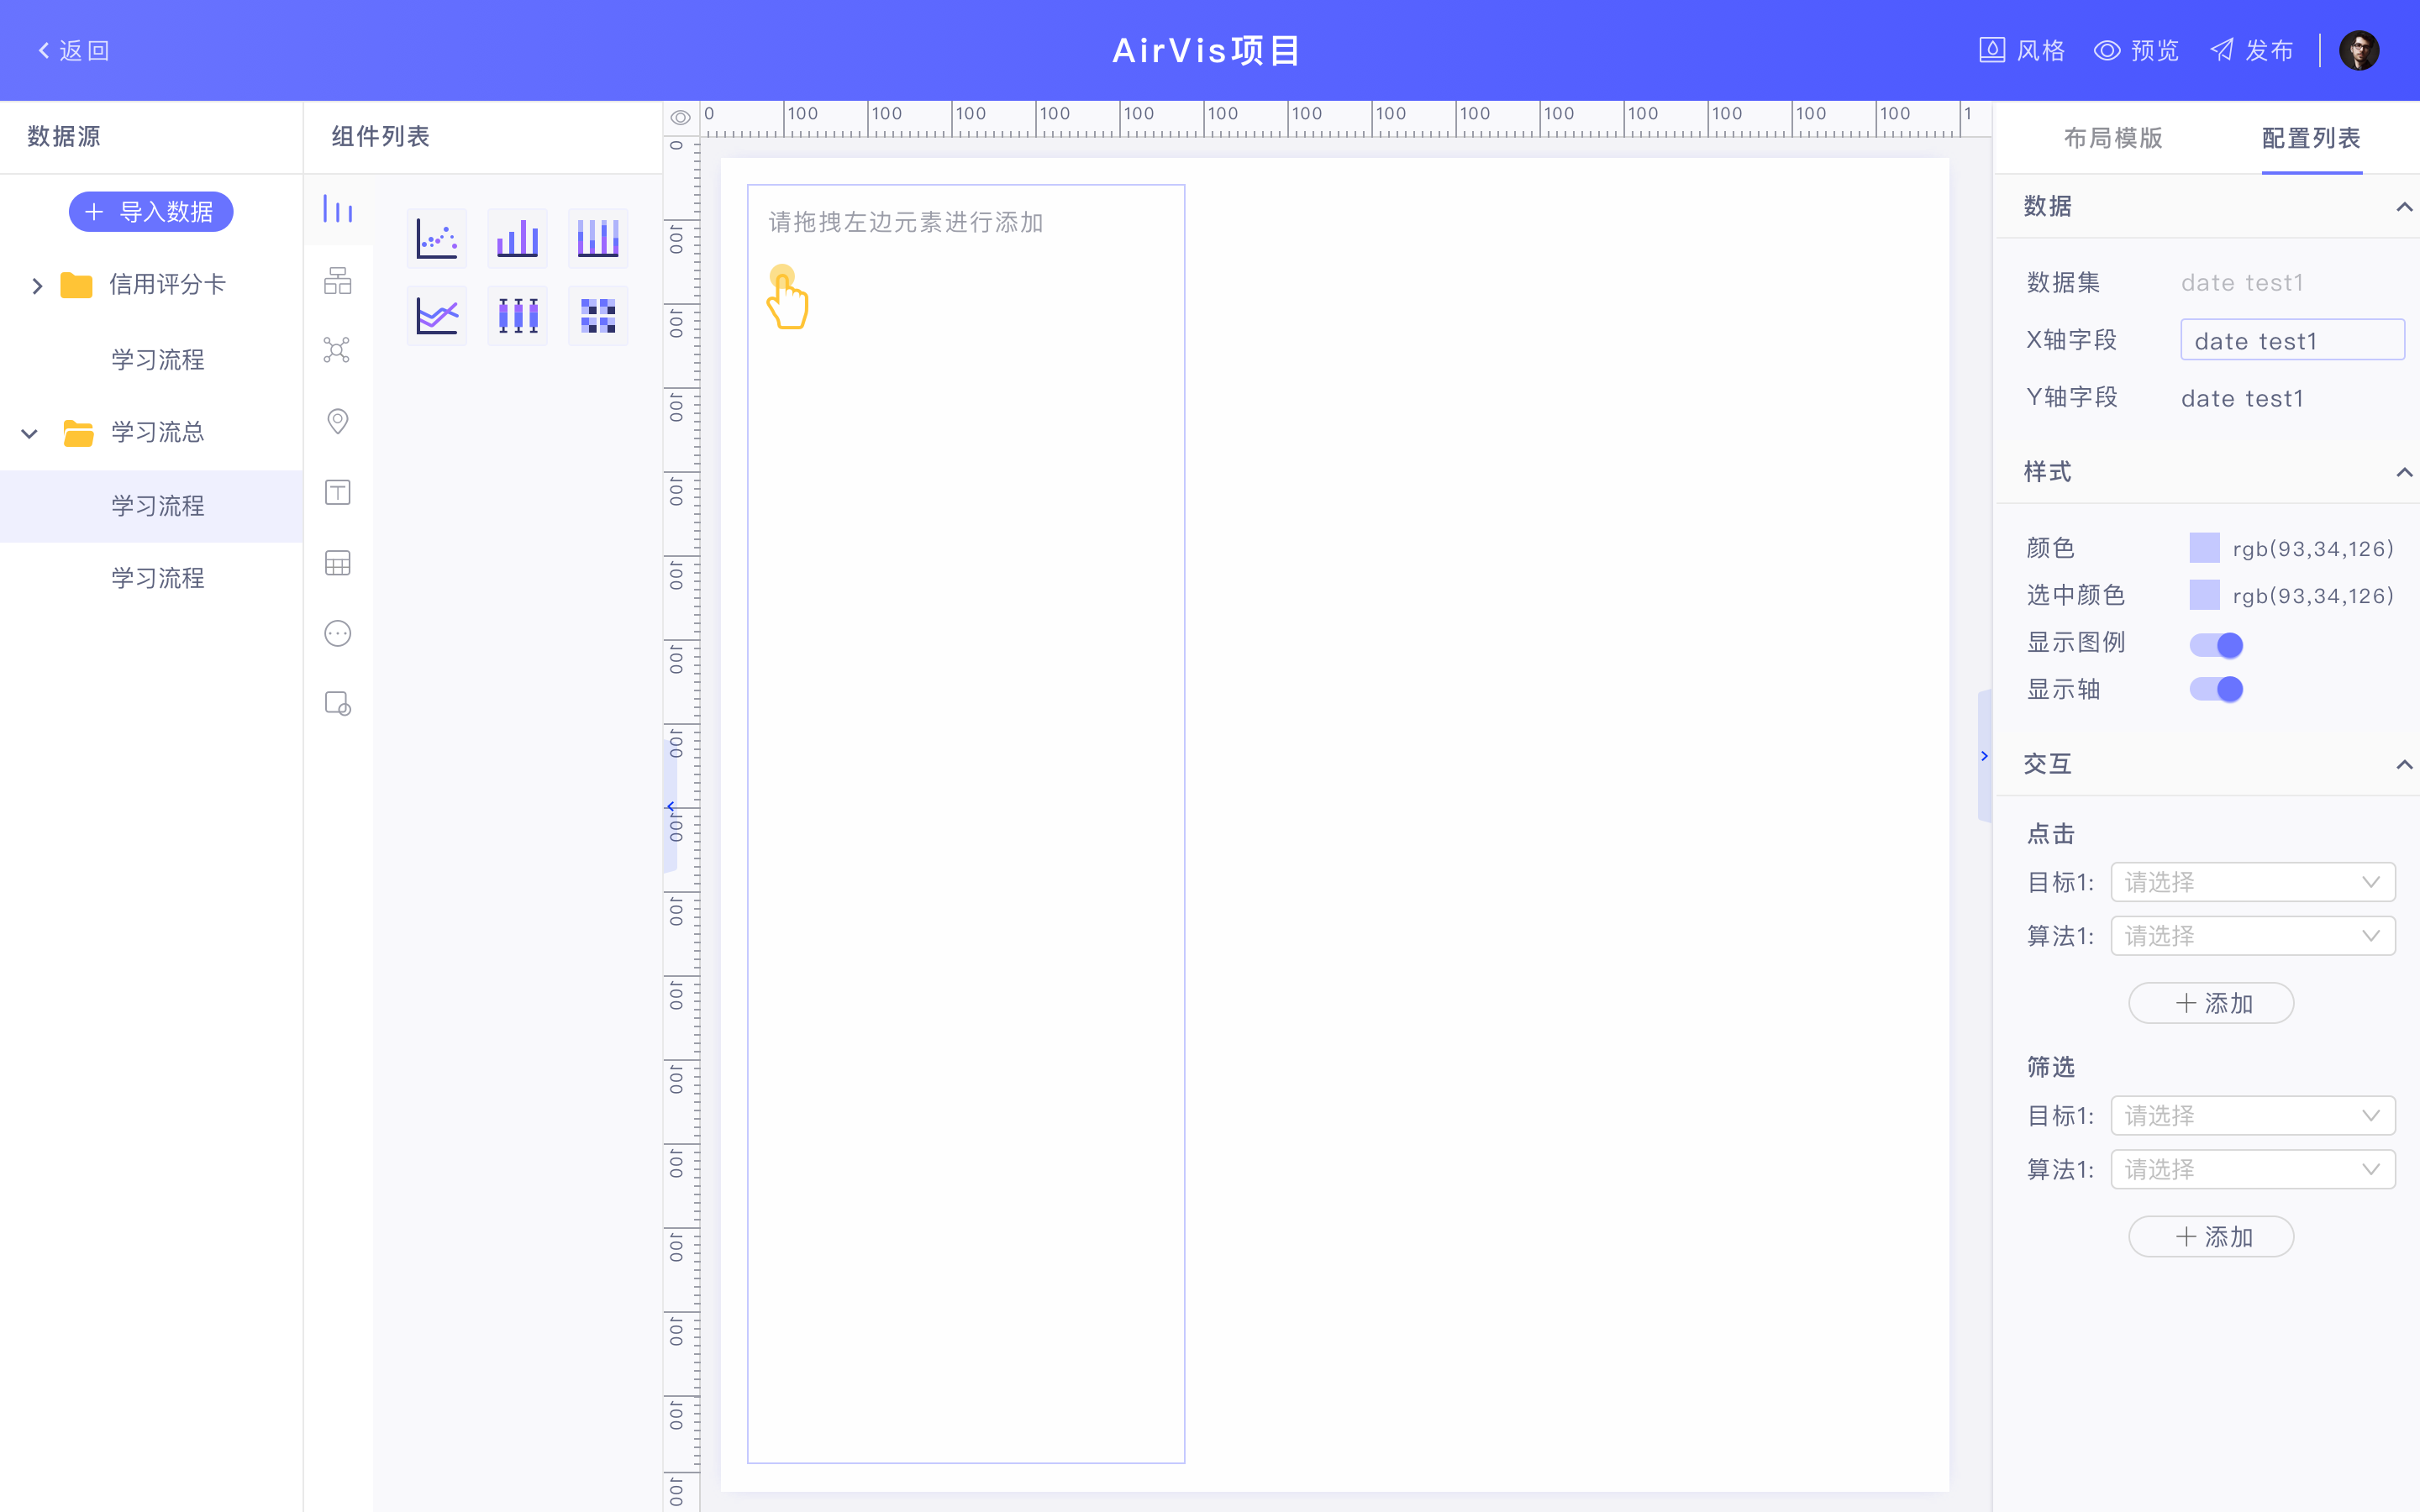Open the table component category
This screenshot has height=1512, width=2420.
(338, 563)
